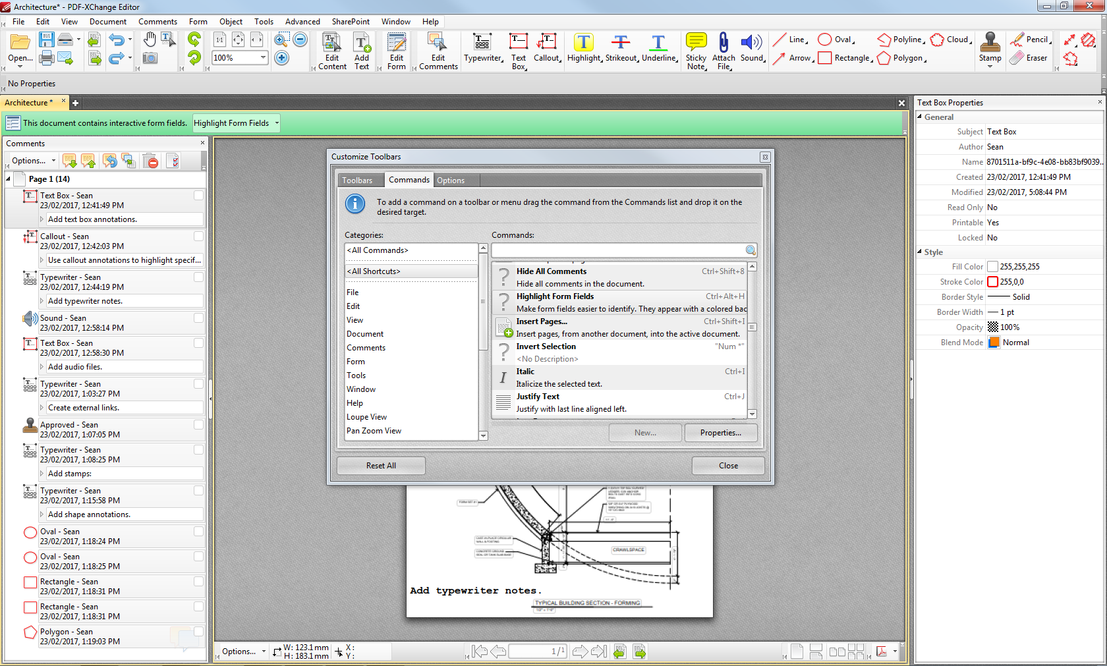
Task: Tick checkbox for Text Box 12:58:30 PM comment
Action: click(x=198, y=343)
